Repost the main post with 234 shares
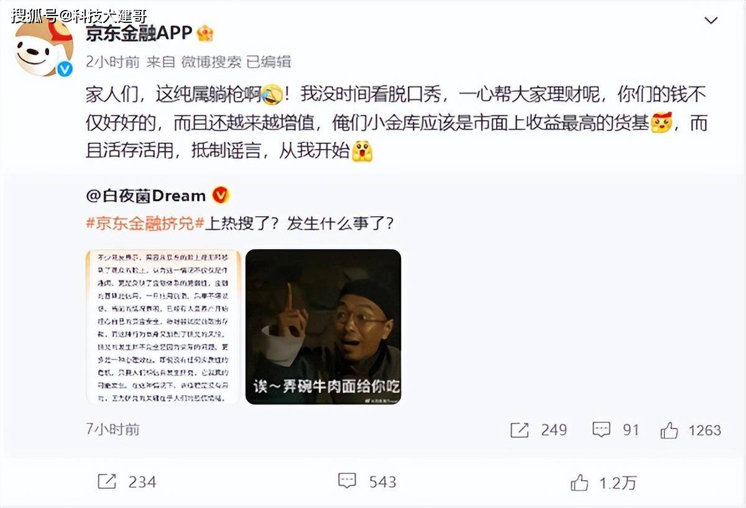 point(127,481)
